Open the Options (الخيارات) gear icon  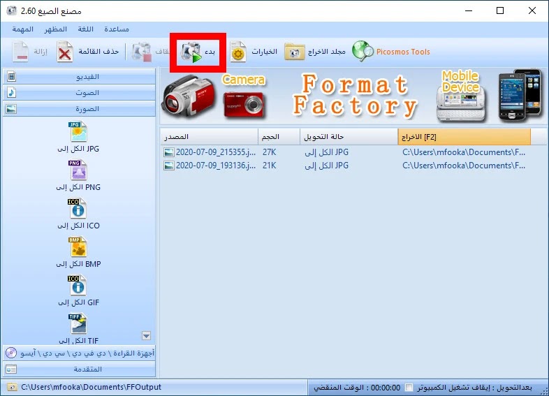click(238, 52)
